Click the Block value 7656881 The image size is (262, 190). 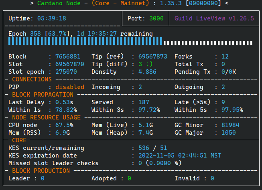click(68, 57)
